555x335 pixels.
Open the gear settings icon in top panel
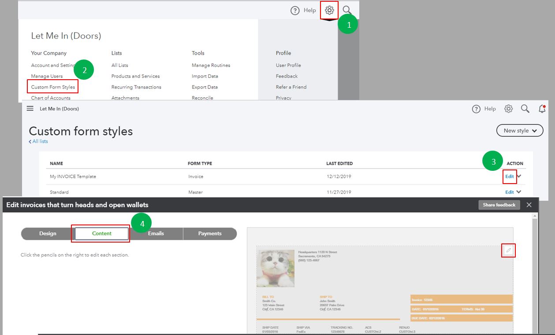click(x=329, y=10)
